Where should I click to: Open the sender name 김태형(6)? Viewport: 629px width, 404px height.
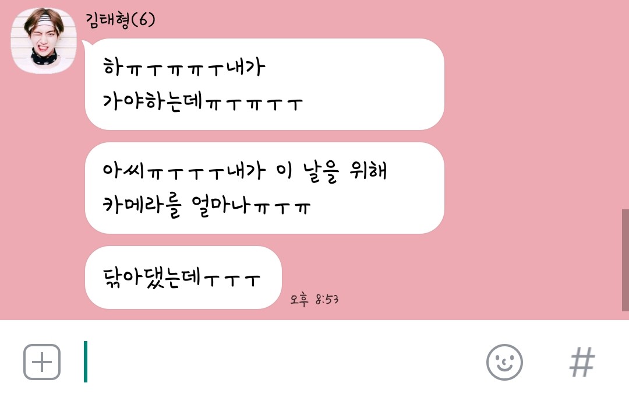(121, 20)
